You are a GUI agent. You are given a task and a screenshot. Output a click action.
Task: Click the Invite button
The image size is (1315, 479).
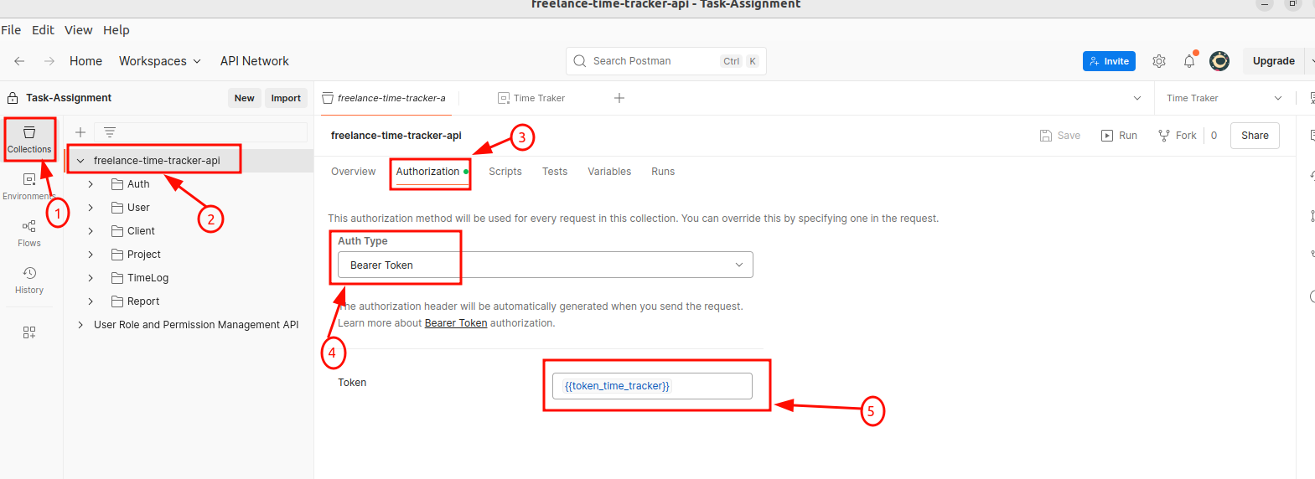point(1109,61)
